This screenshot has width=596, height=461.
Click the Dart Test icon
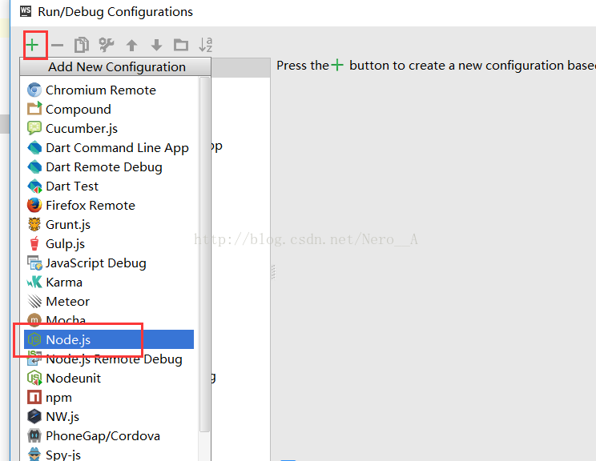point(34,186)
